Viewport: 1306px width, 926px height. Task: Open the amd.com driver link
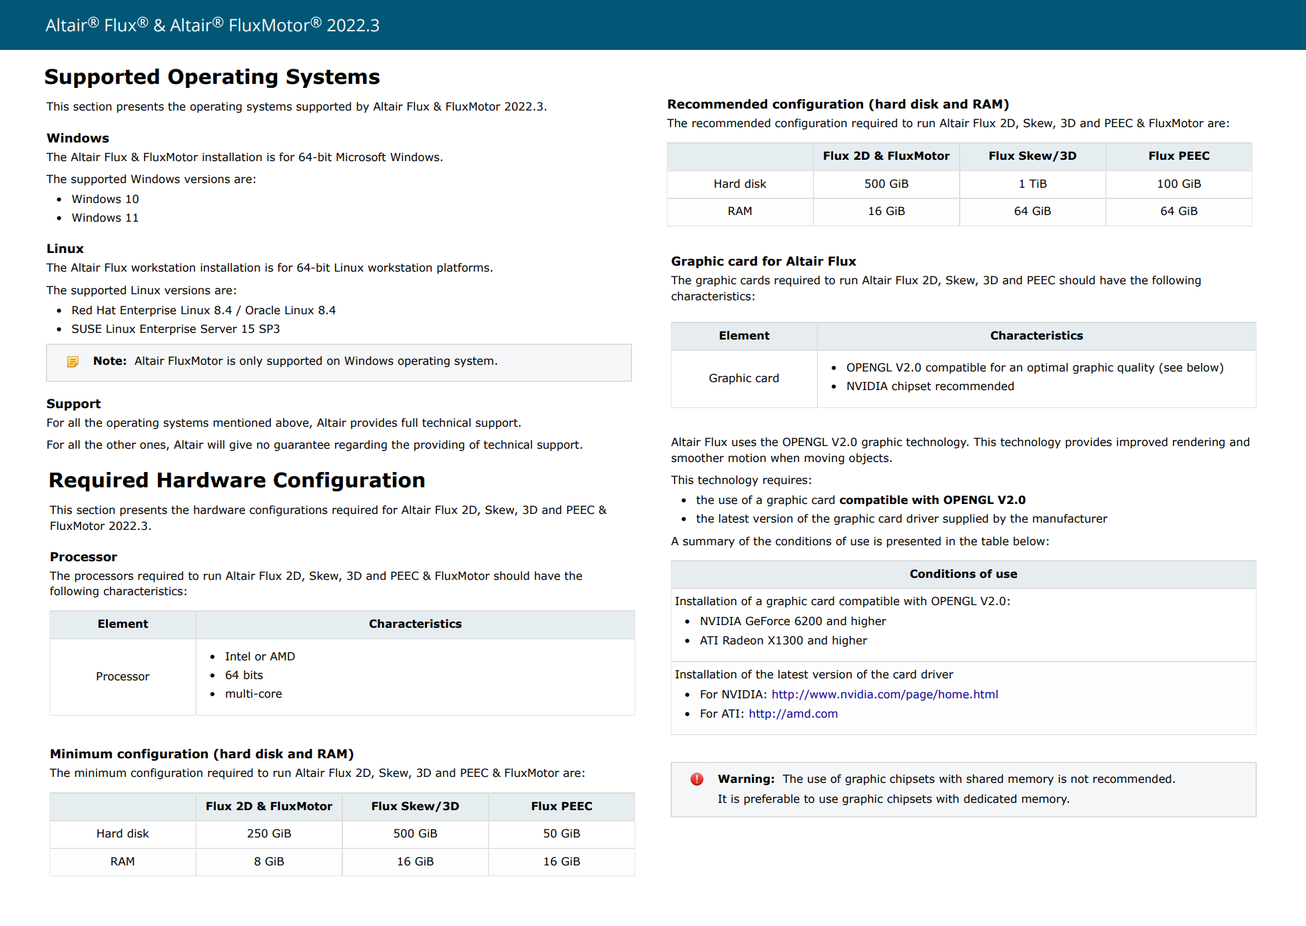tap(793, 714)
